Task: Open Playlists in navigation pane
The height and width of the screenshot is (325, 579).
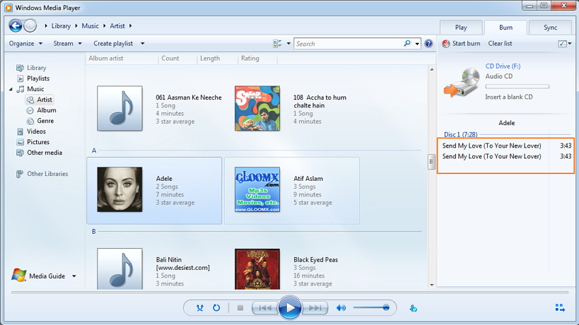Action: (37, 78)
